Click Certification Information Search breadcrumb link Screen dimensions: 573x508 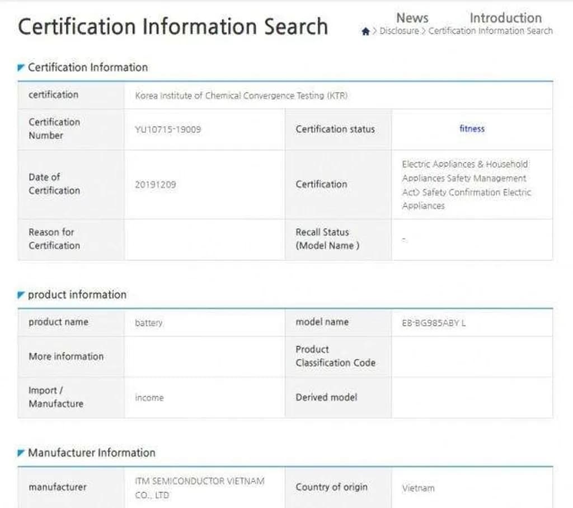pos(490,31)
